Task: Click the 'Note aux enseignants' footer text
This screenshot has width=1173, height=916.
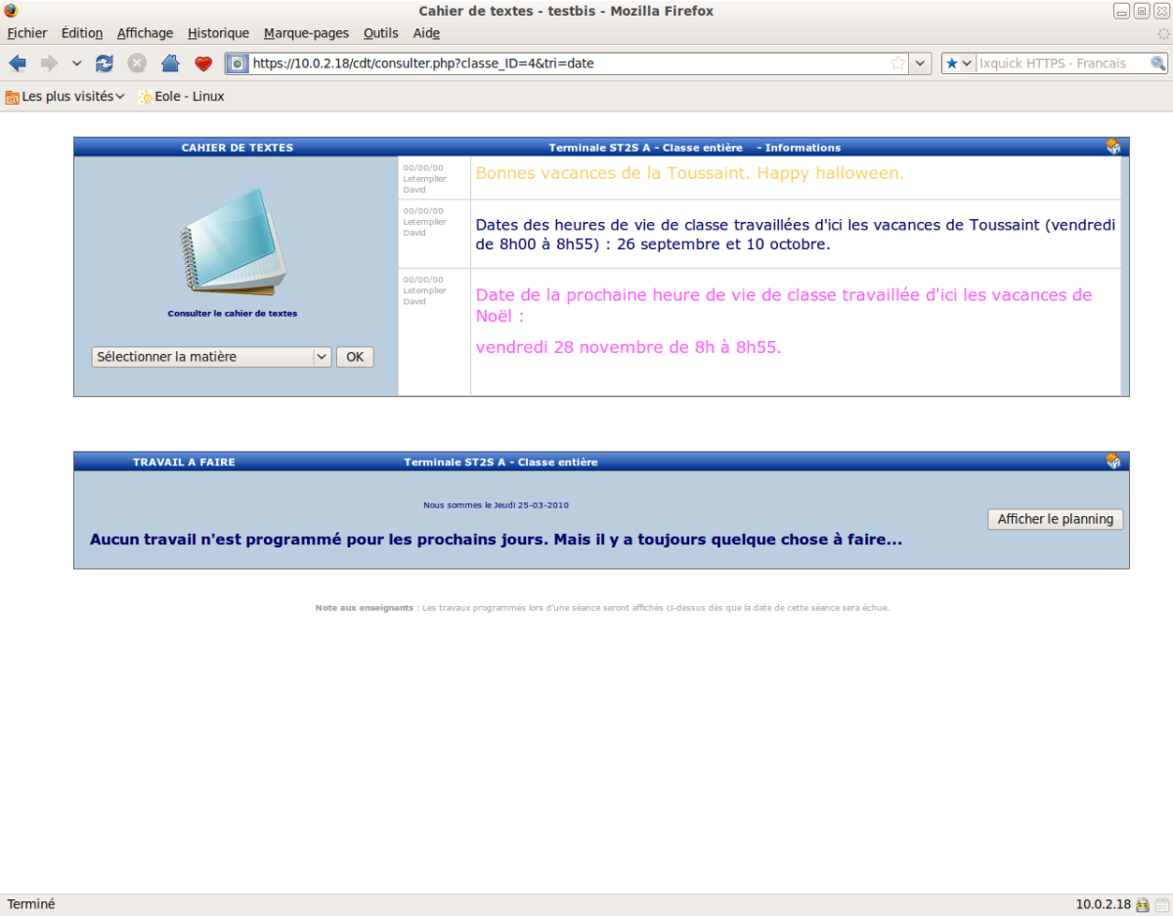Action: tap(602, 608)
